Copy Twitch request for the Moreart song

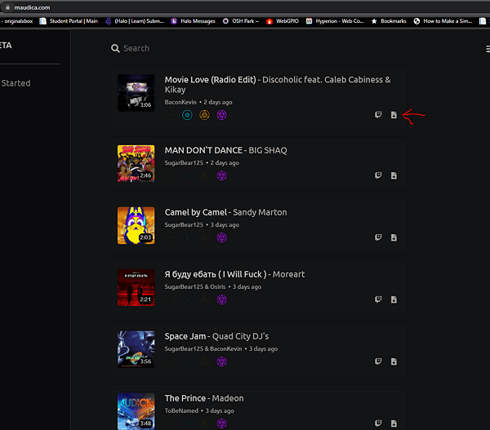pyautogui.click(x=378, y=299)
